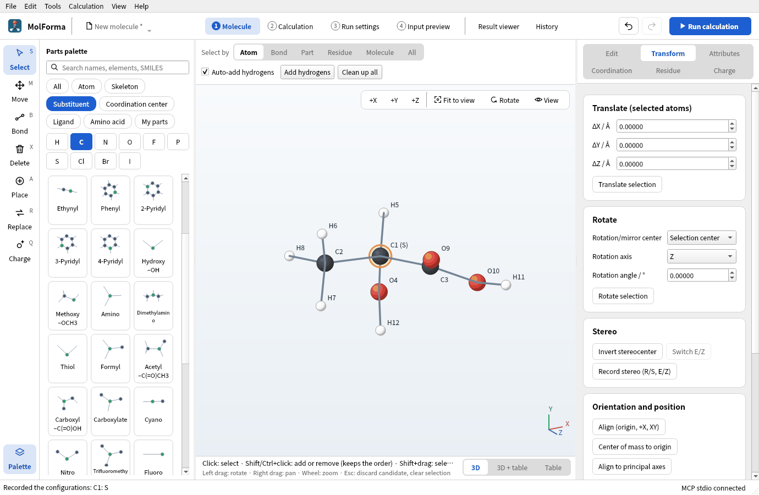The image size is (759, 495).
Task: Open the Rotation axis dropdown
Action: point(702,256)
